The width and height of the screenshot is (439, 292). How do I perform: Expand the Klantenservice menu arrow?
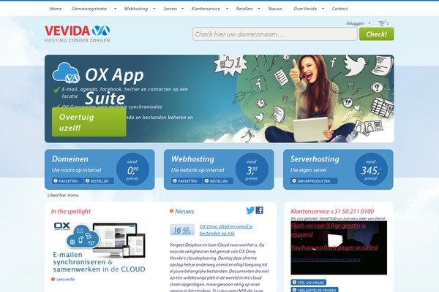(227, 9)
